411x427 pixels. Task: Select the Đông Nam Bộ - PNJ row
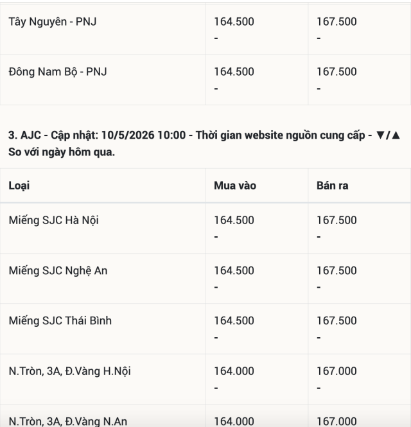[205, 80]
